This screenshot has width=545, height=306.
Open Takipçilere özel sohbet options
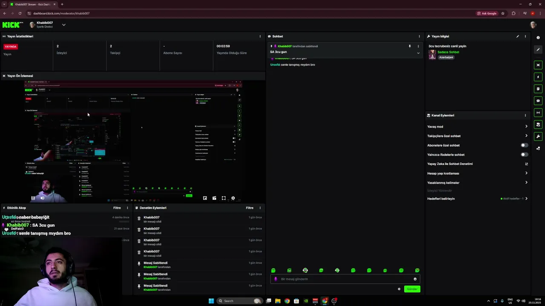(477, 136)
